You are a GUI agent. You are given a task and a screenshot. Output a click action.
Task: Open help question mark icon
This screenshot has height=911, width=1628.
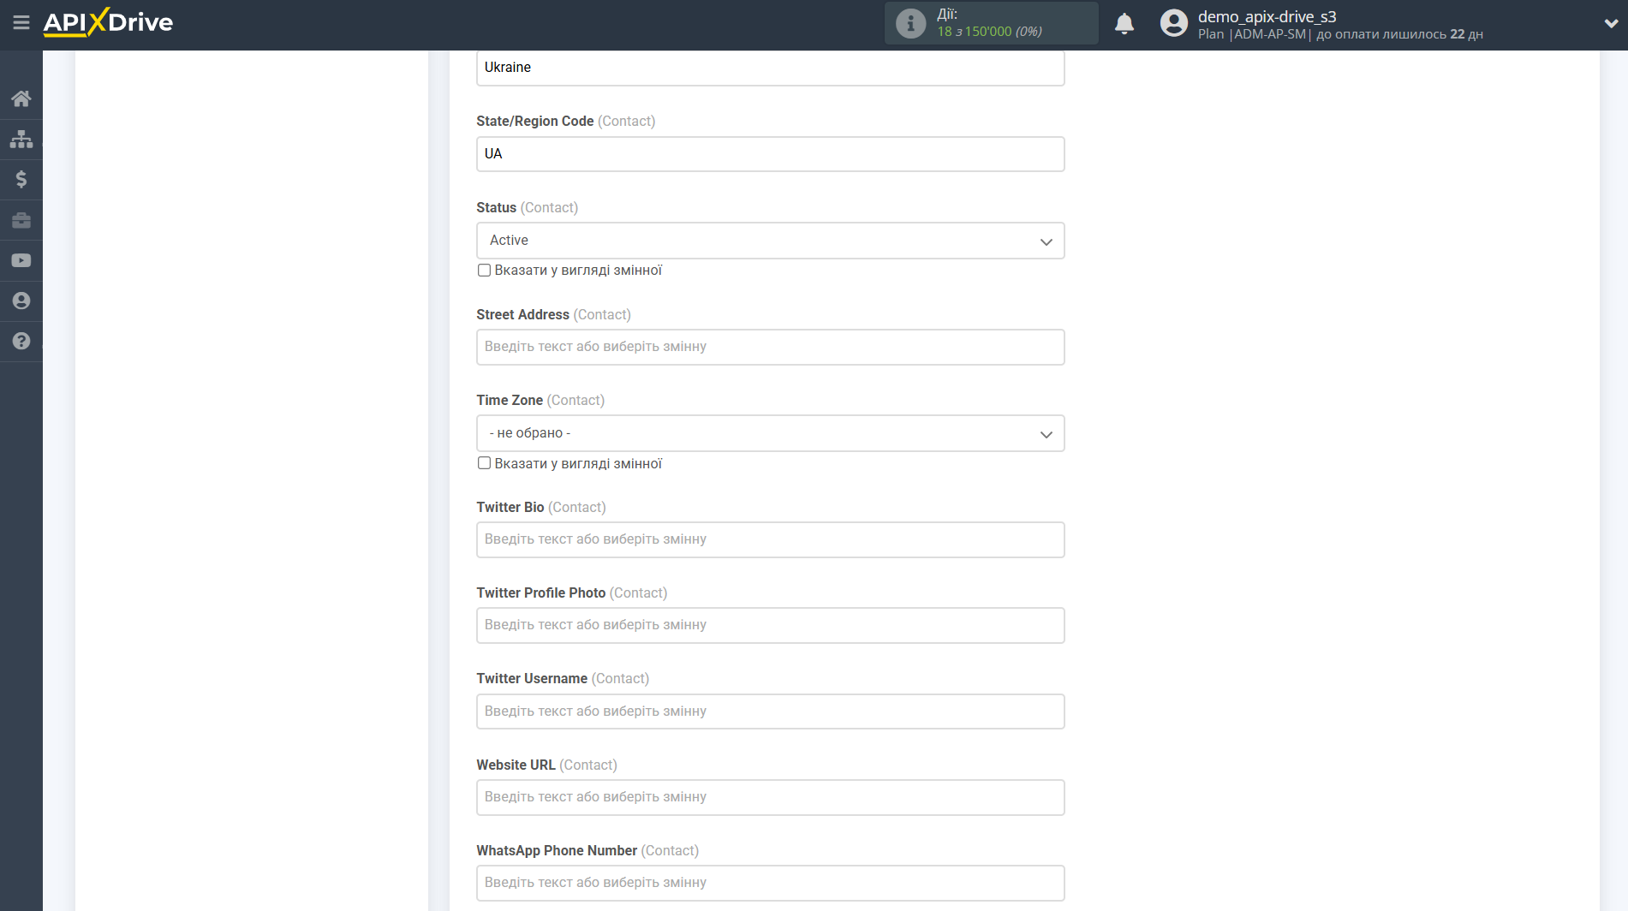pos(21,341)
